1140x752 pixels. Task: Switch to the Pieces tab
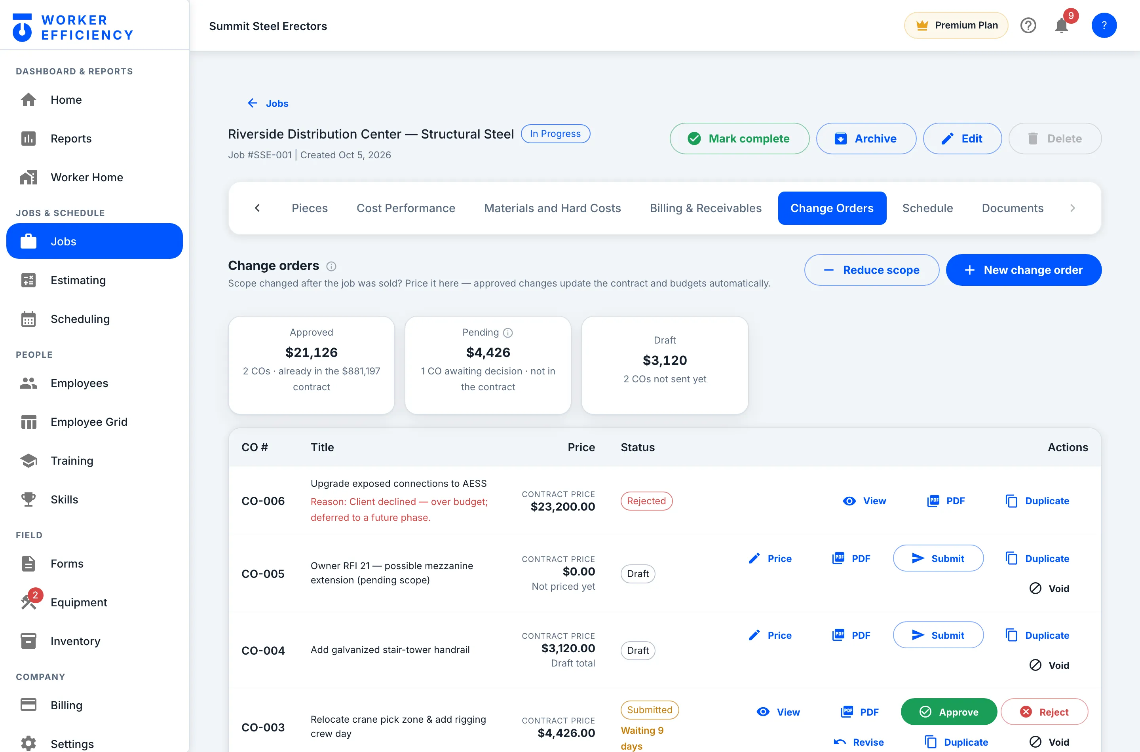[x=309, y=208]
